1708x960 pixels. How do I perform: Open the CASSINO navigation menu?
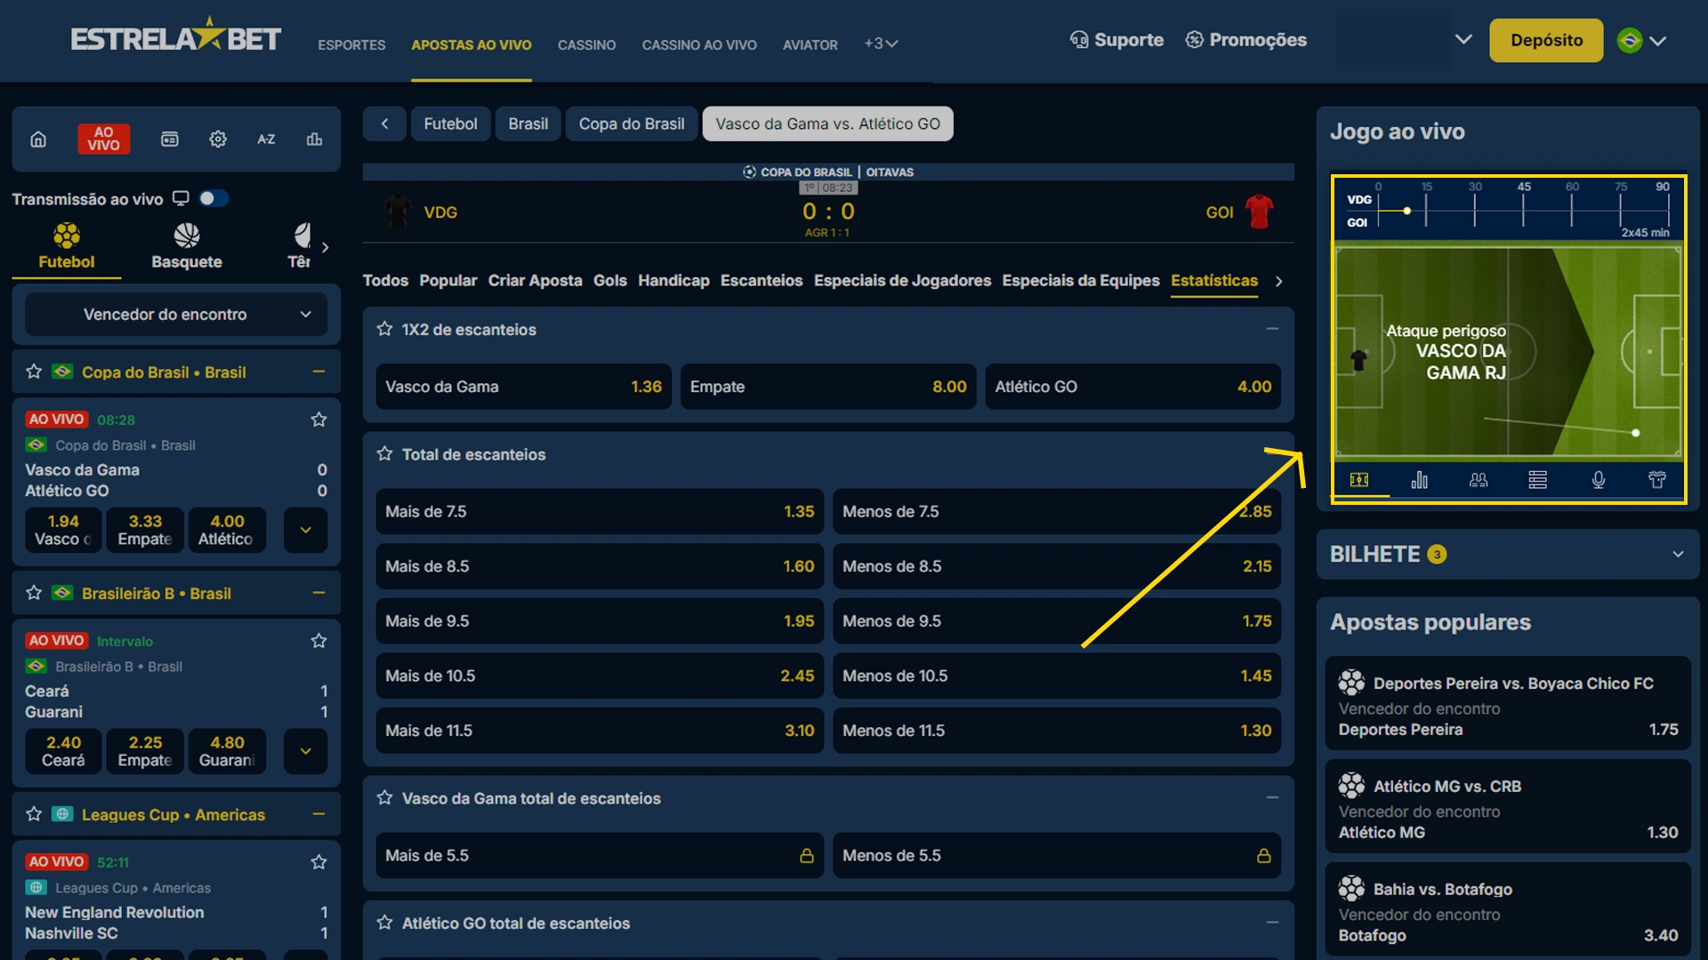[x=586, y=44]
